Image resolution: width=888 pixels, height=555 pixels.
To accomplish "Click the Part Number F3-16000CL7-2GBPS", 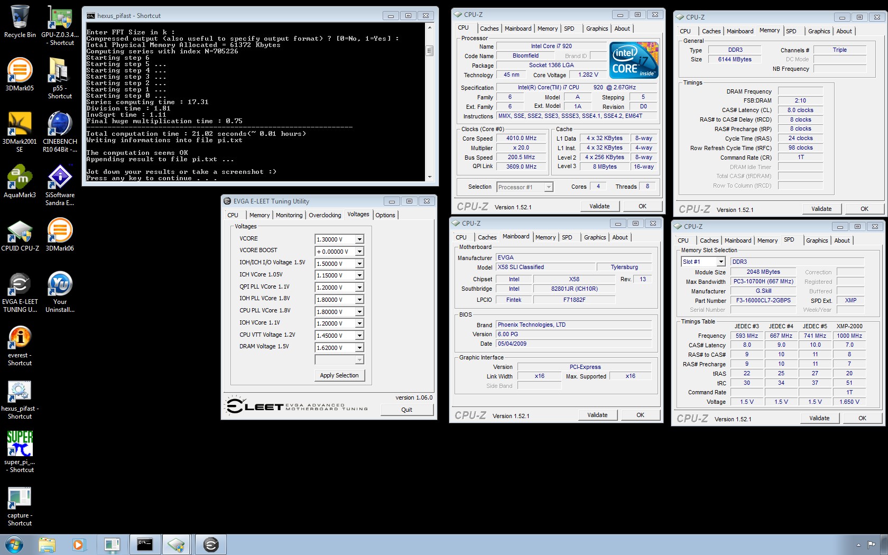I will [763, 300].
